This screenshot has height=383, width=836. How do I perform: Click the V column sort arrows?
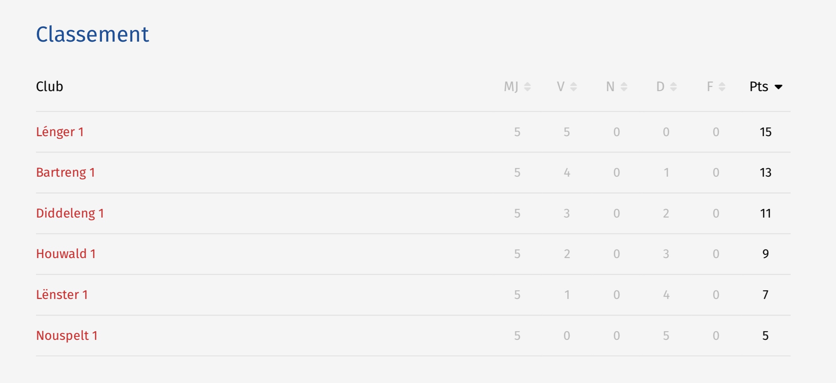(x=574, y=87)
